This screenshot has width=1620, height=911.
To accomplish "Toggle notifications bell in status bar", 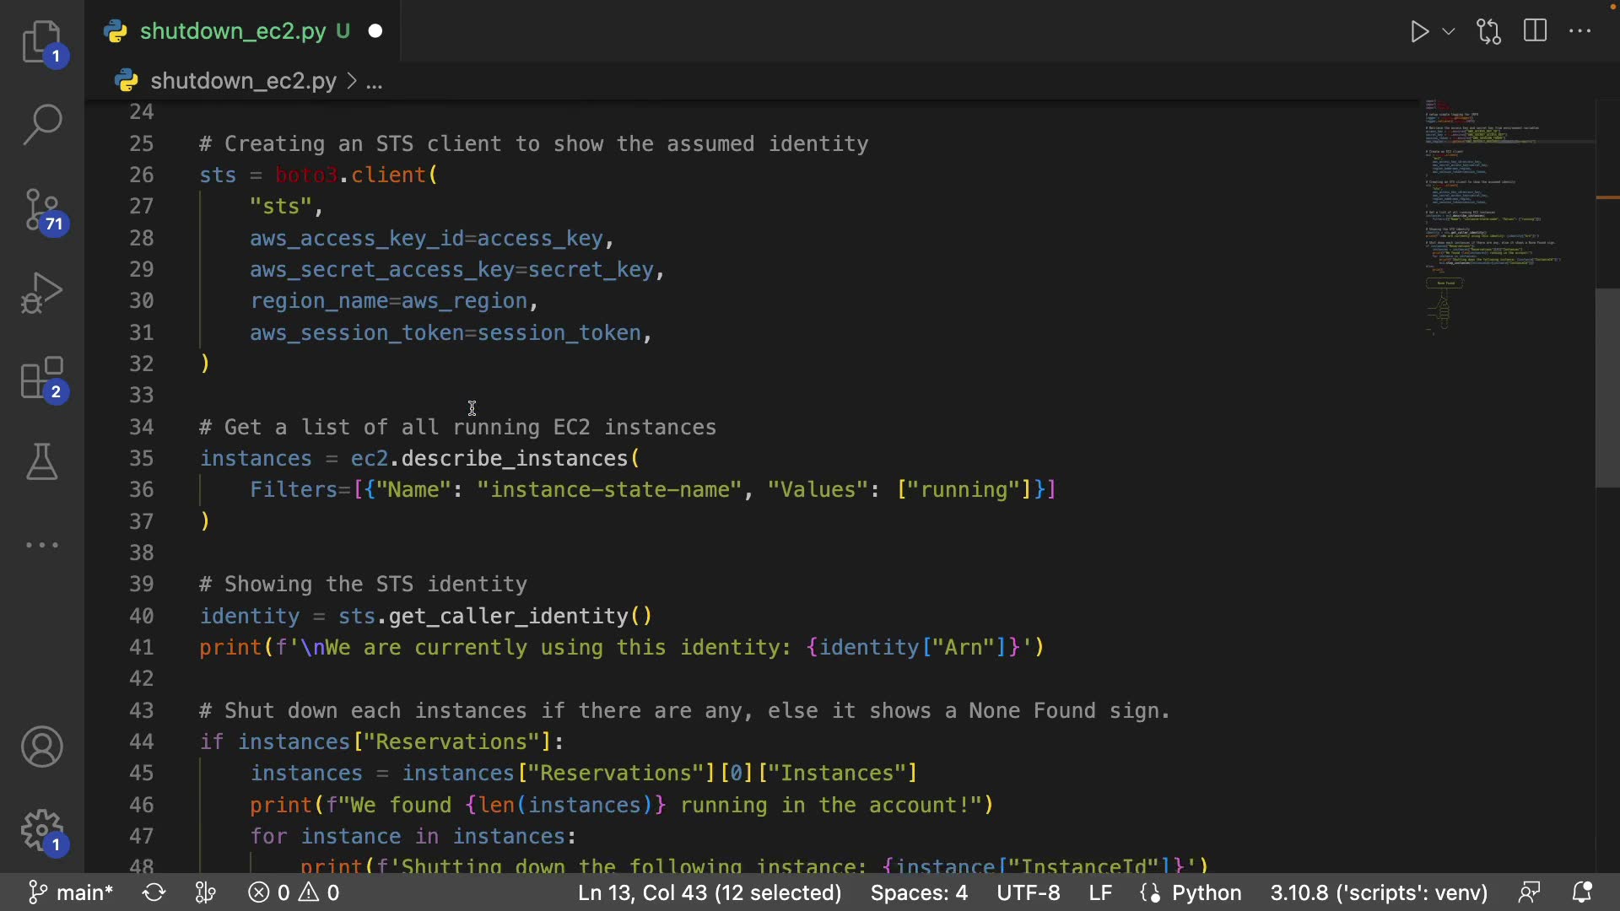I will (1582, 892).
